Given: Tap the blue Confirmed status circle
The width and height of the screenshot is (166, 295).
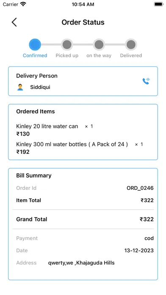Looking at the screenshot, I should [35, 45].
